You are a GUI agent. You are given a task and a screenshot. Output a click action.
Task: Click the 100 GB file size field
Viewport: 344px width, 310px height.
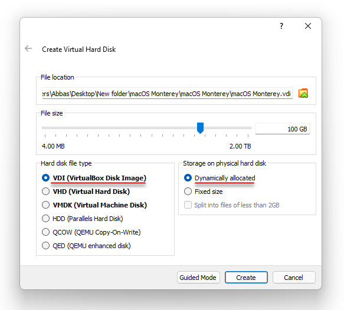click(283, 129)
